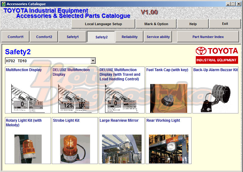Close the Accessories Catalogue window
Screen dimensions: 243x172
[x=239, y=4]
